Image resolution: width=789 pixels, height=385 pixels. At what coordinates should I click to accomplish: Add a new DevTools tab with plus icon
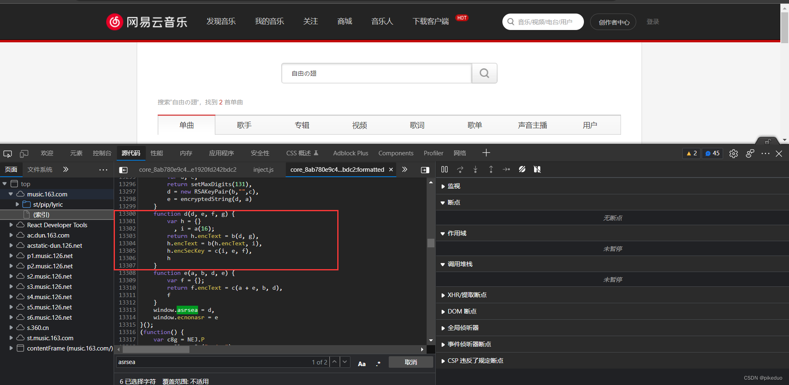(x=486, y=153)
